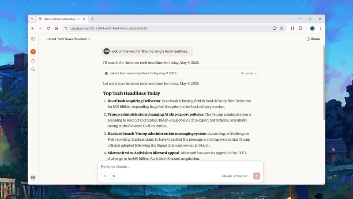Expand the 10 results search list
The image size is (353, 199).
[x=249, y=73]
